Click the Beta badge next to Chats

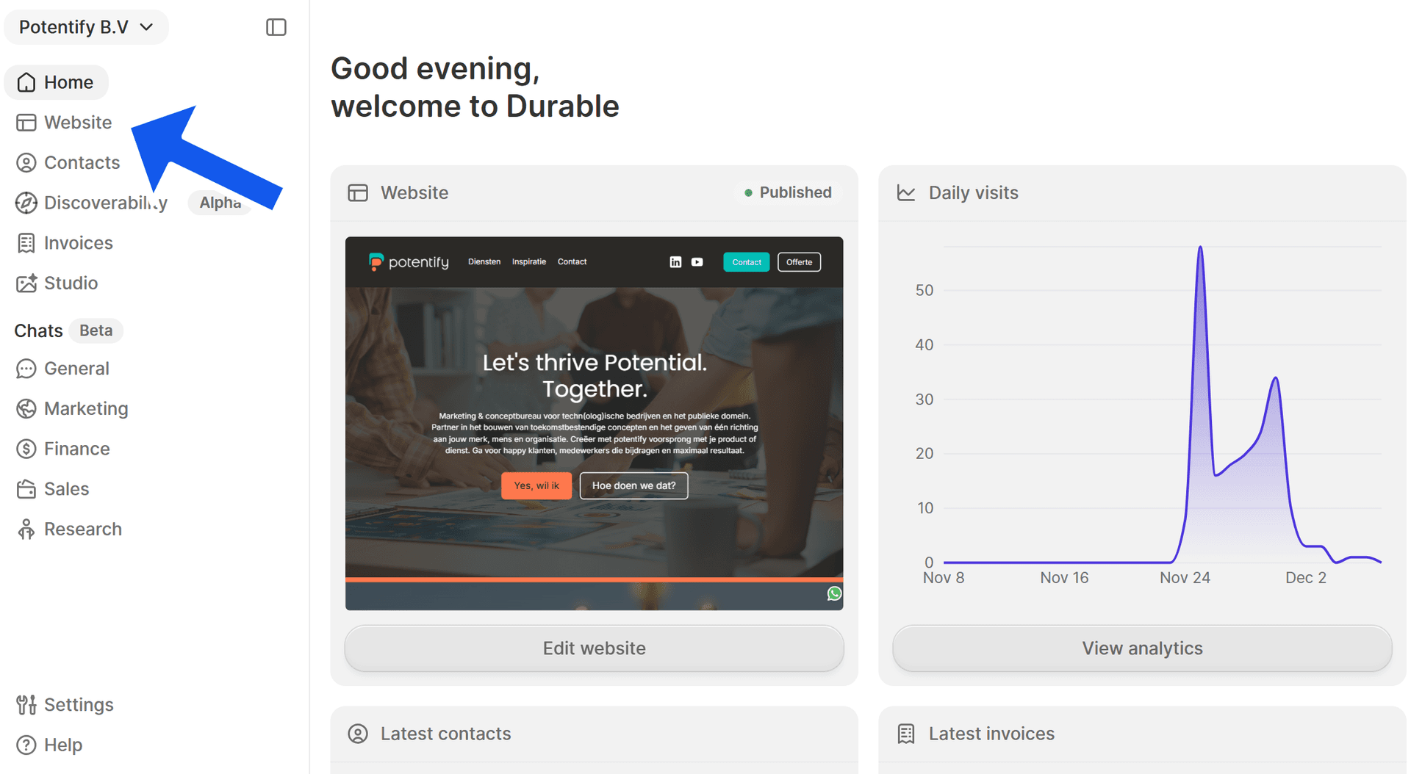[96, 330]
